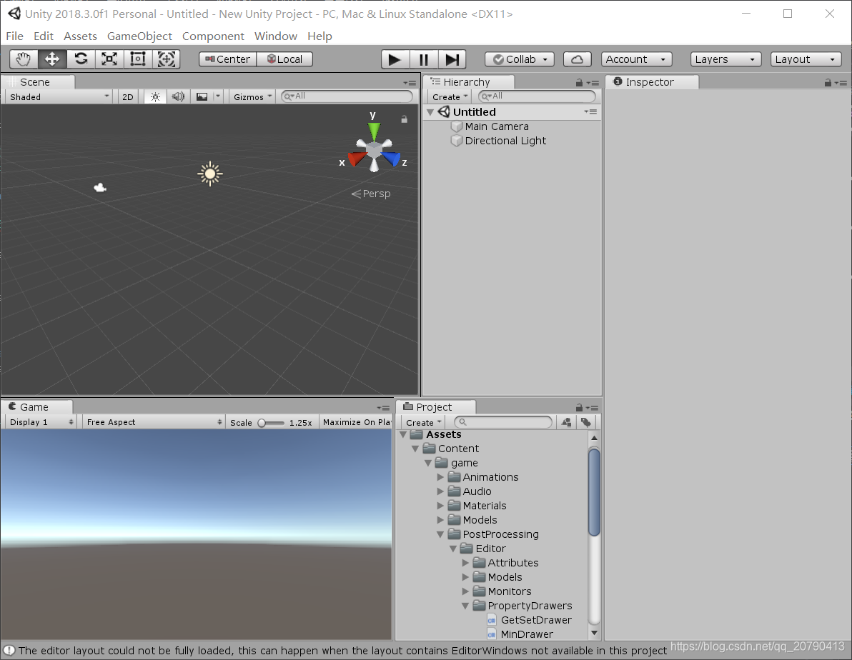Toggle 2D view mode
Viewport: 852px width, 660px height.
128,96
